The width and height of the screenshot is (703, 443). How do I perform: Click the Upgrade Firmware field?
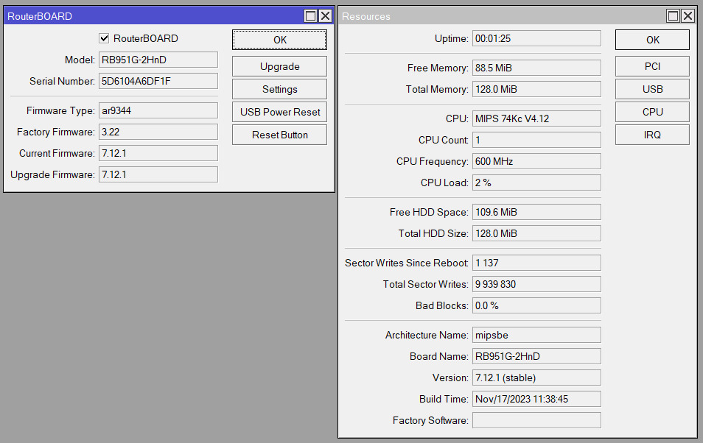point(158,174)
